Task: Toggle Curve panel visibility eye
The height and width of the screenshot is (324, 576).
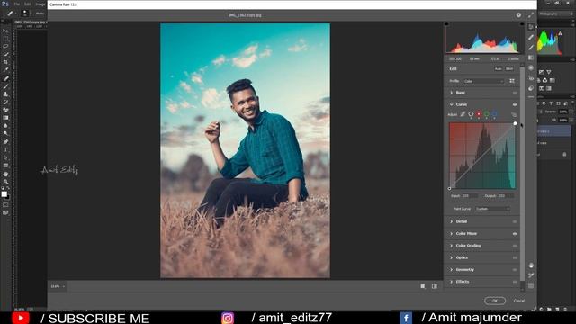Action: tap(515, 104)
